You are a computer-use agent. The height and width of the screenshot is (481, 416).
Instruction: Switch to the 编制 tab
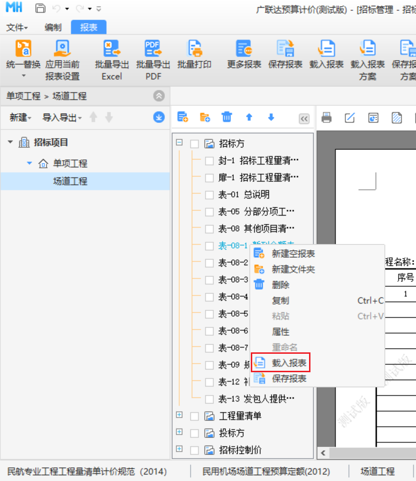click(x=53, y=27)
